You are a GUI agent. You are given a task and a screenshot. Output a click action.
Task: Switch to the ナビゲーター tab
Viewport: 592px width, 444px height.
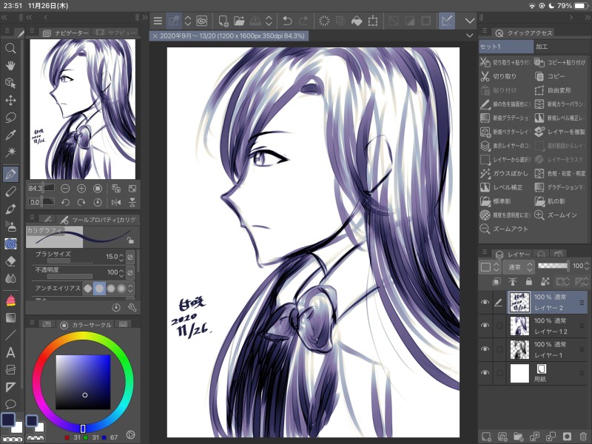click(67, 33)
